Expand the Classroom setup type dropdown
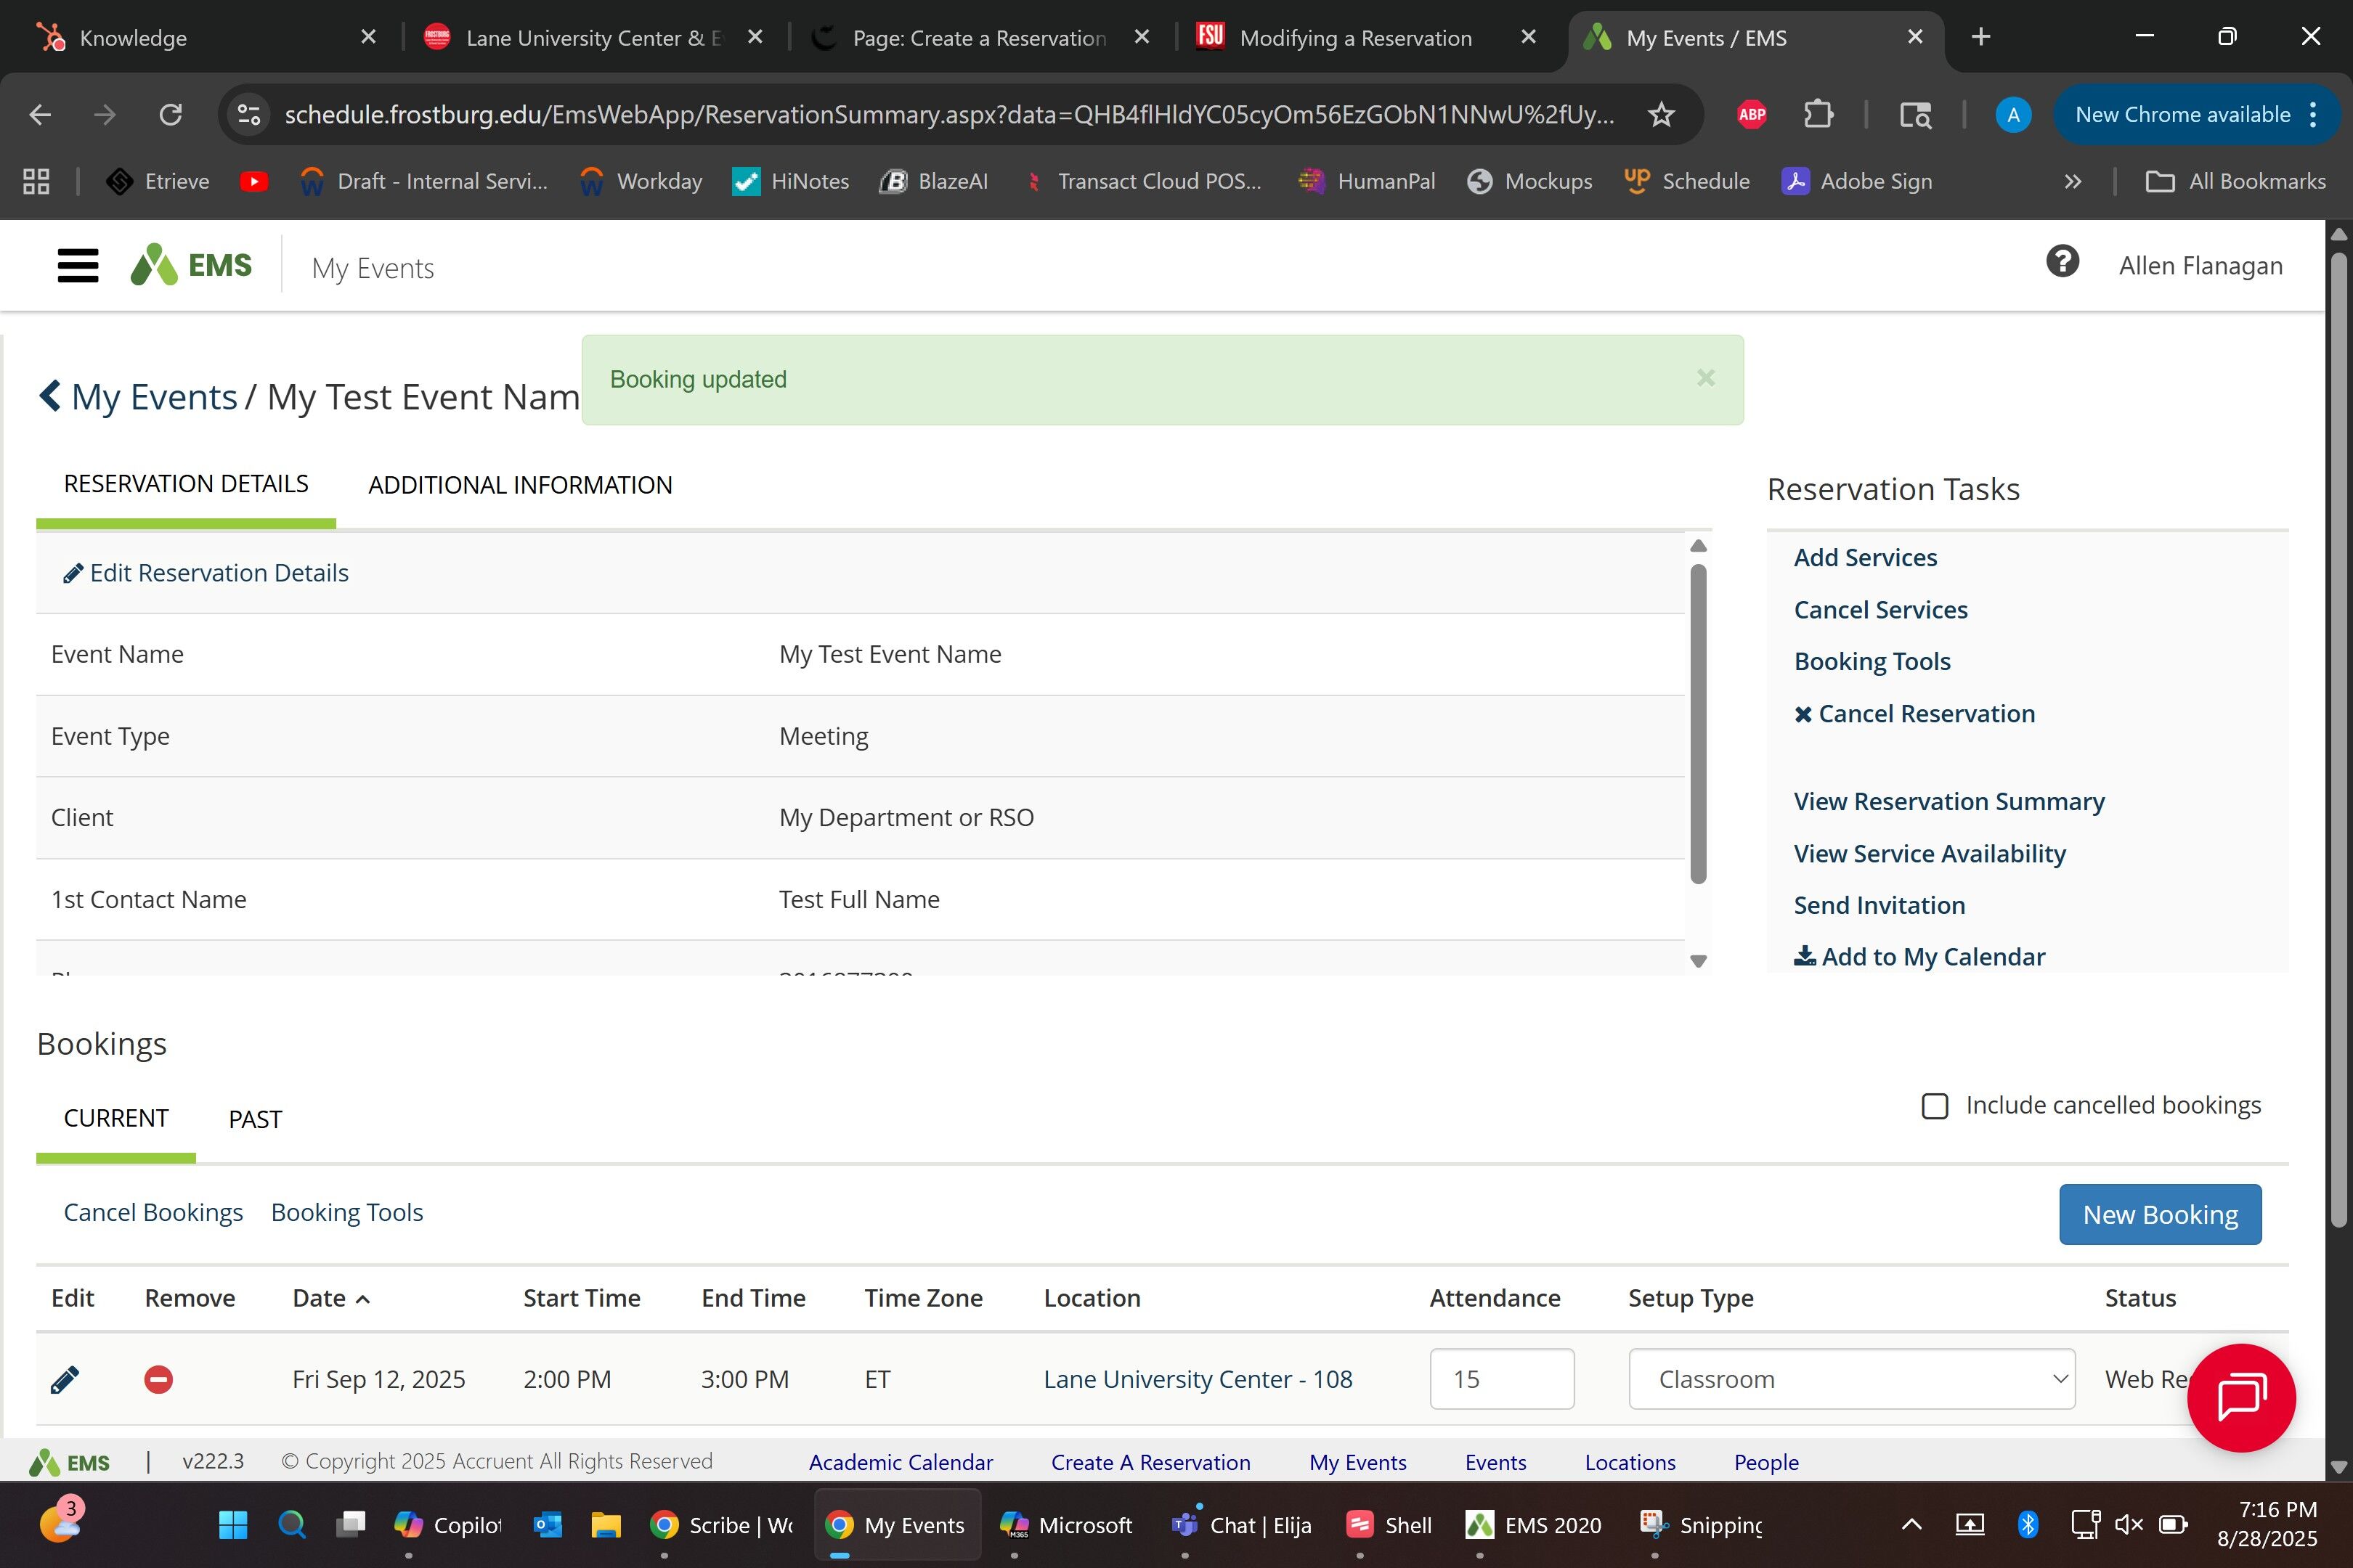2353x1568 pixels. click(x=1850, y=1379)
